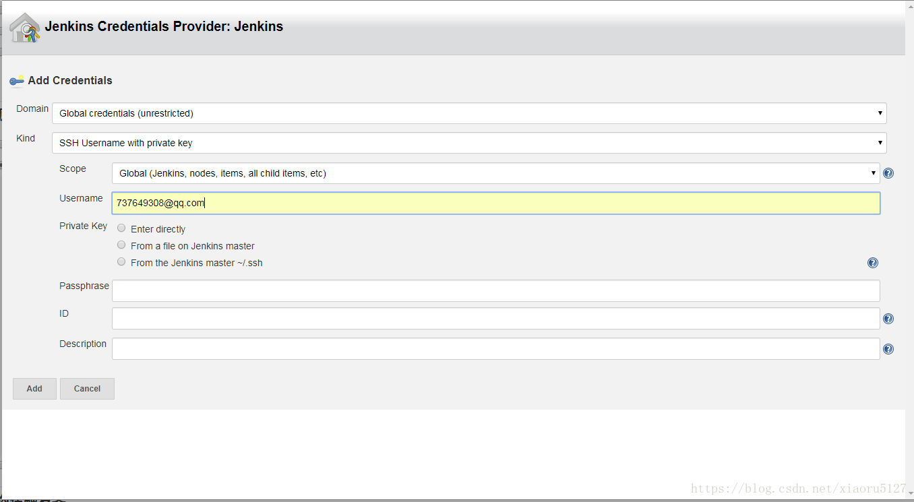
Task: Open help icon for ID field
Action: point(888,319)
